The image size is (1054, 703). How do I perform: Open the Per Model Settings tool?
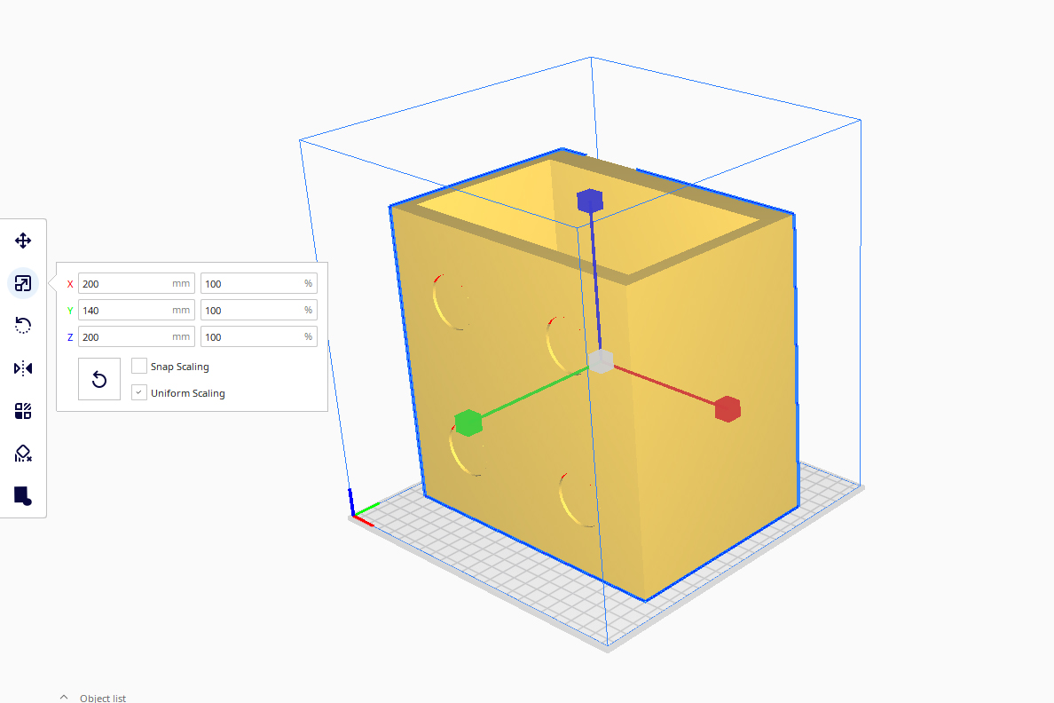23,411
